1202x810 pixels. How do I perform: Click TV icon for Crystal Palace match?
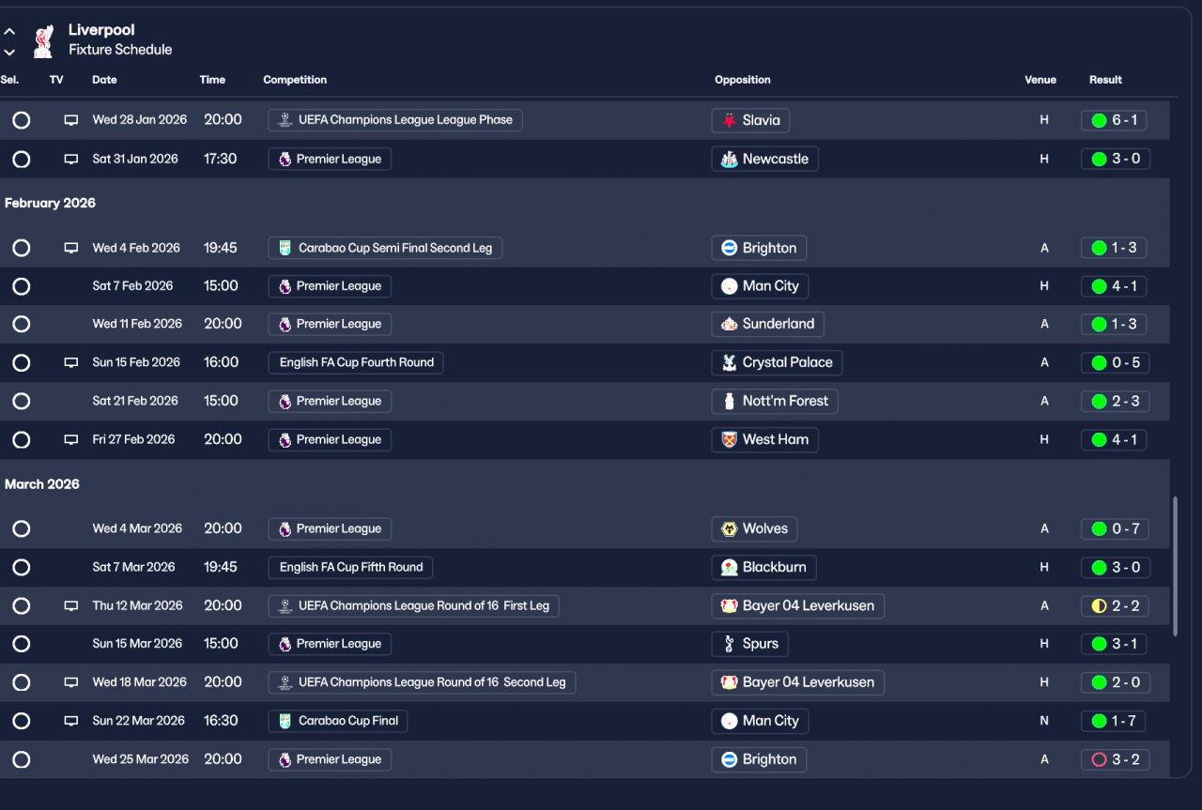coord(71,362)
